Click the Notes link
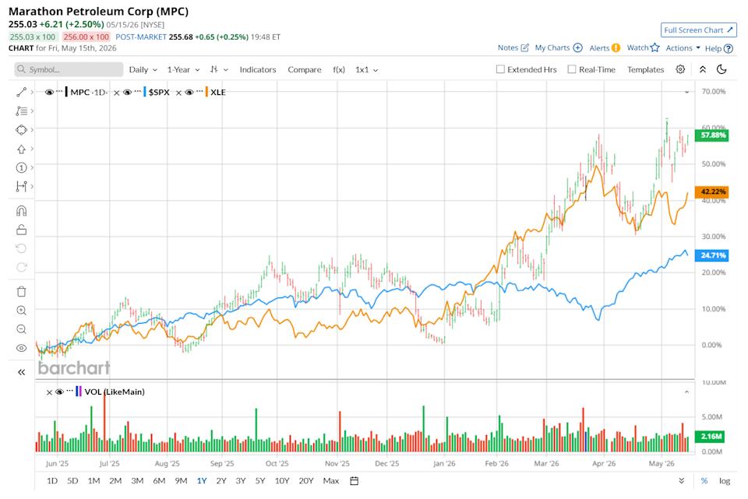The image size is (748, 499). pyautogui.click(x=507, y=47)
